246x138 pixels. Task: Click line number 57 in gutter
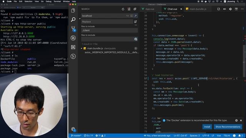(145, 78)
